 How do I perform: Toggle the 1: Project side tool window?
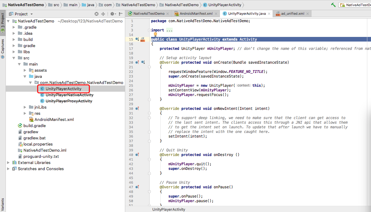click(3, 22)
